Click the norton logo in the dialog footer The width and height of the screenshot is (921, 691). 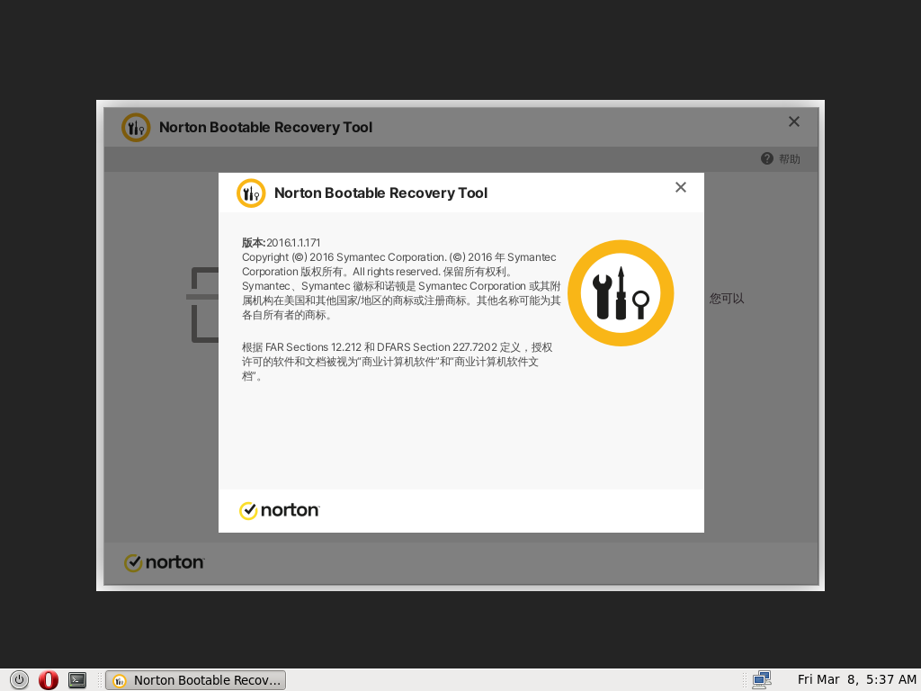pyautogui.click(x=280, y=510)
